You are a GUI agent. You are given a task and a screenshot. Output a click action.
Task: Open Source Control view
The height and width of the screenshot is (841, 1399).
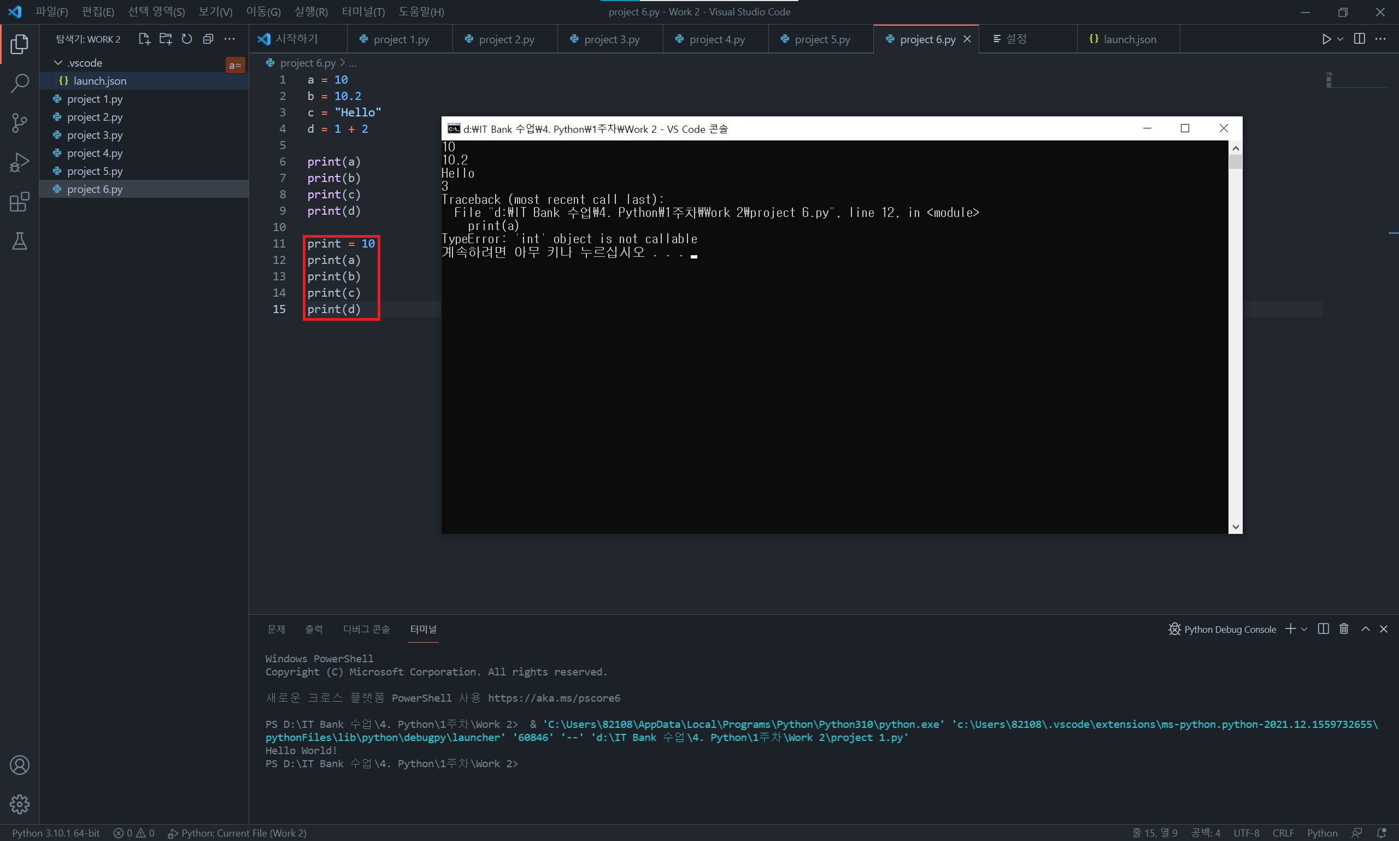tap(20, 122)
